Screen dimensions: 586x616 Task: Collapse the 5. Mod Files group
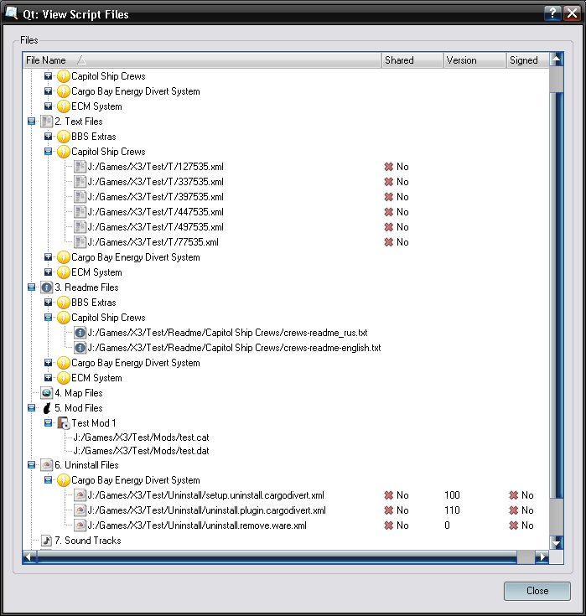tap(32, 408)
